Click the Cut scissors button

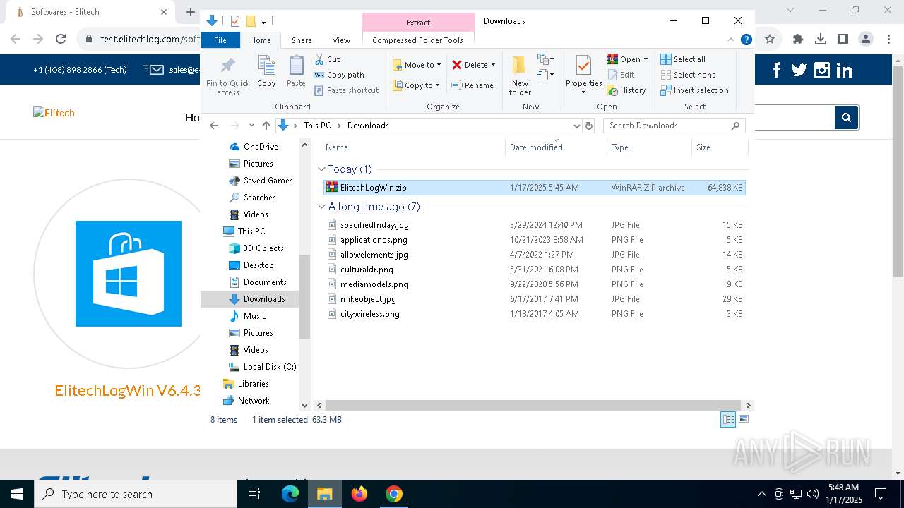click(x=327, y=59)
